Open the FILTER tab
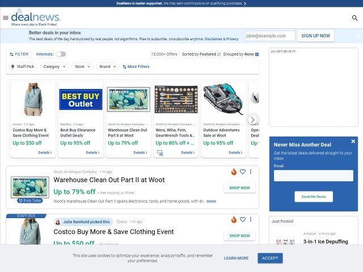Screen dimensions: 363x272 click(x=19, y=54)
